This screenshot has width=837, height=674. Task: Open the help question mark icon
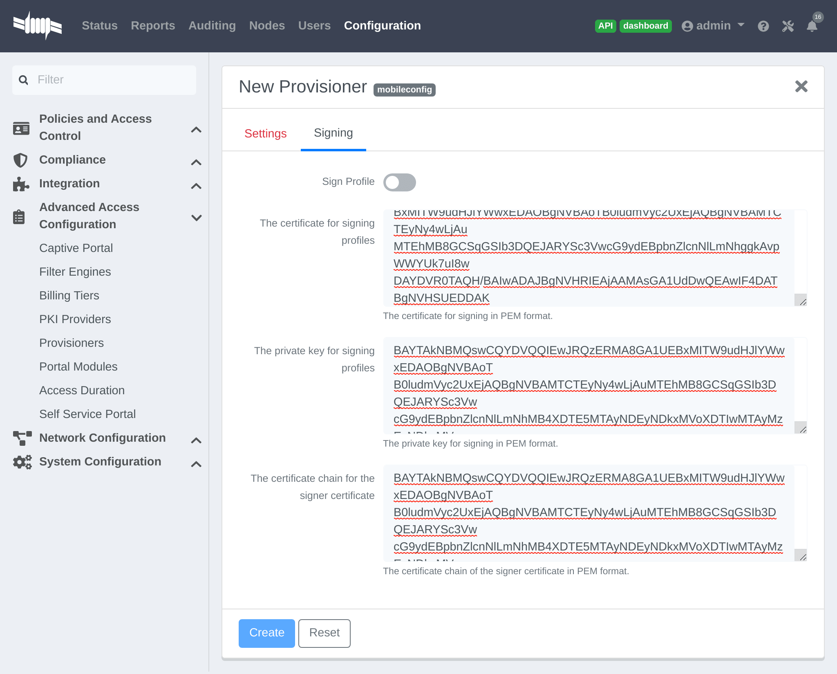pos(763,26)
